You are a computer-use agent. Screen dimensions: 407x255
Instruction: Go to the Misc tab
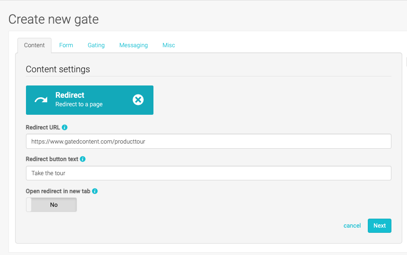click(x=169, y=45)
